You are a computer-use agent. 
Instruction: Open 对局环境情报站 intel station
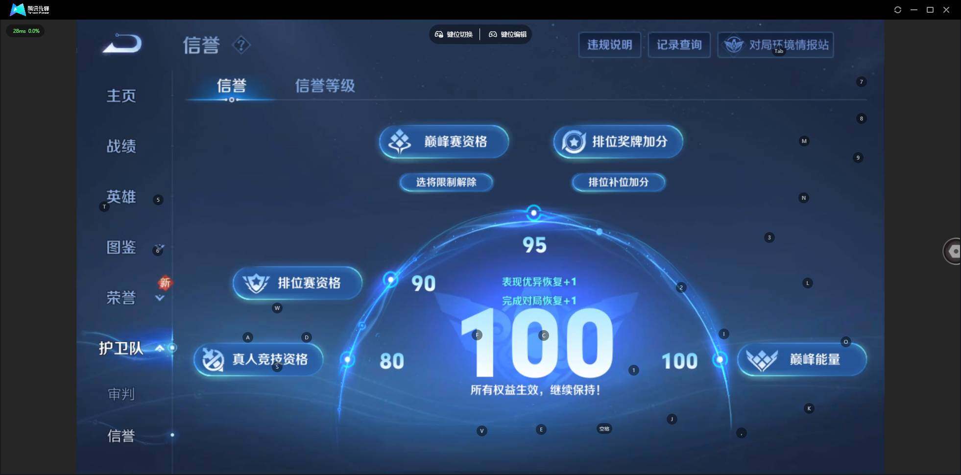[775, 45]
